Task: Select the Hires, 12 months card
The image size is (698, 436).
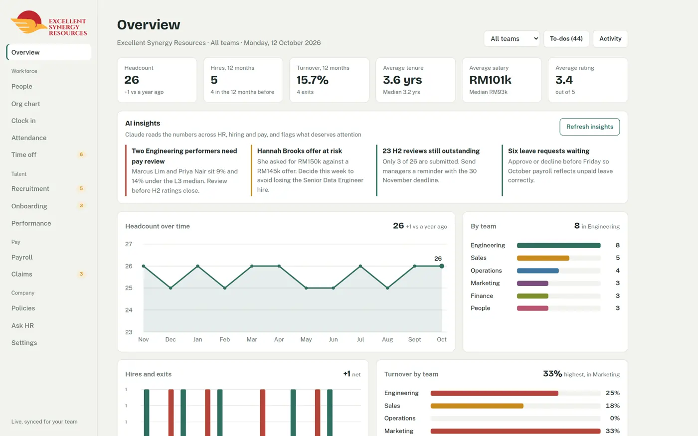Action: (x=243, y=80)
